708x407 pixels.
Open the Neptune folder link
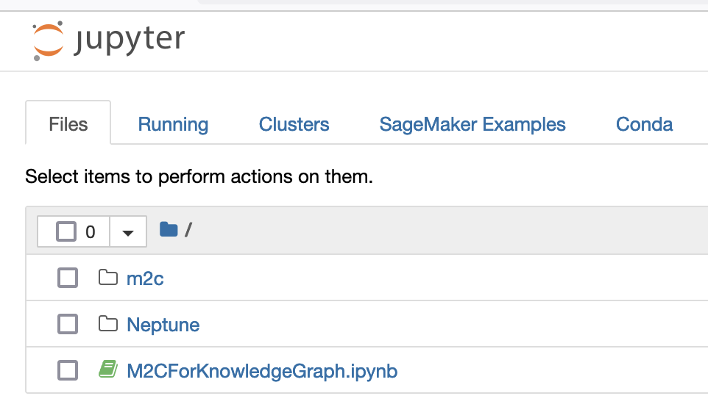(x=163, y=325)
